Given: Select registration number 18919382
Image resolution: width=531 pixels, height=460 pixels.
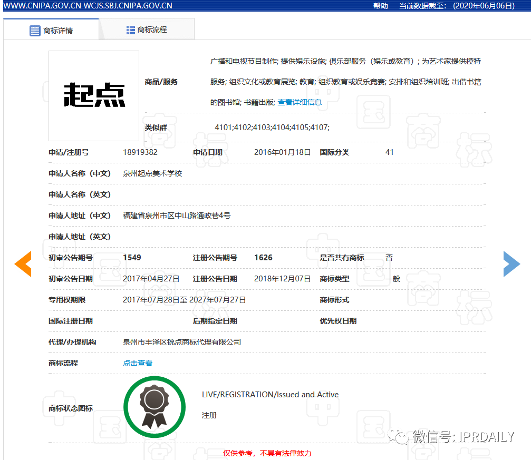Looking at the screenshot, I should (140, 152).
